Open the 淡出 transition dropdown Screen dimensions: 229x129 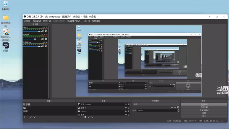pyautogui.click(x=156, y=104)
